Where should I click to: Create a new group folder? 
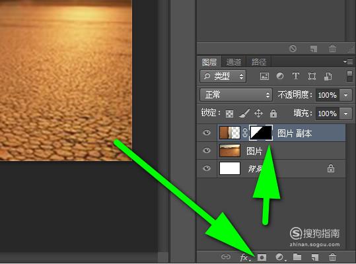(297, 257)
